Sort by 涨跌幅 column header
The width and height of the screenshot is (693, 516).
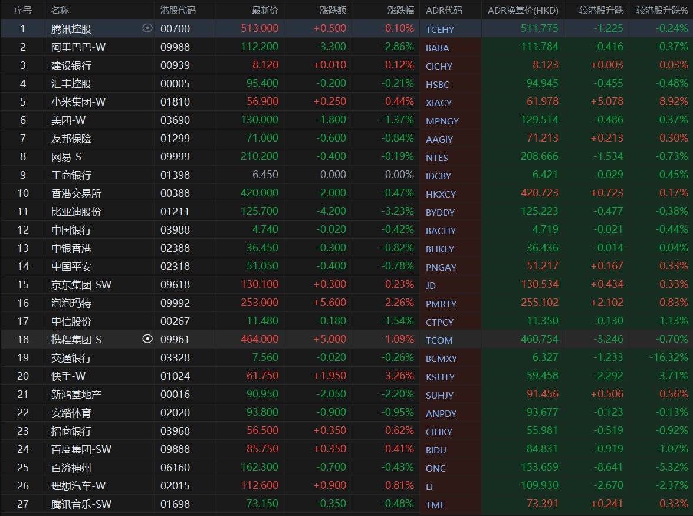click(400, 10)
